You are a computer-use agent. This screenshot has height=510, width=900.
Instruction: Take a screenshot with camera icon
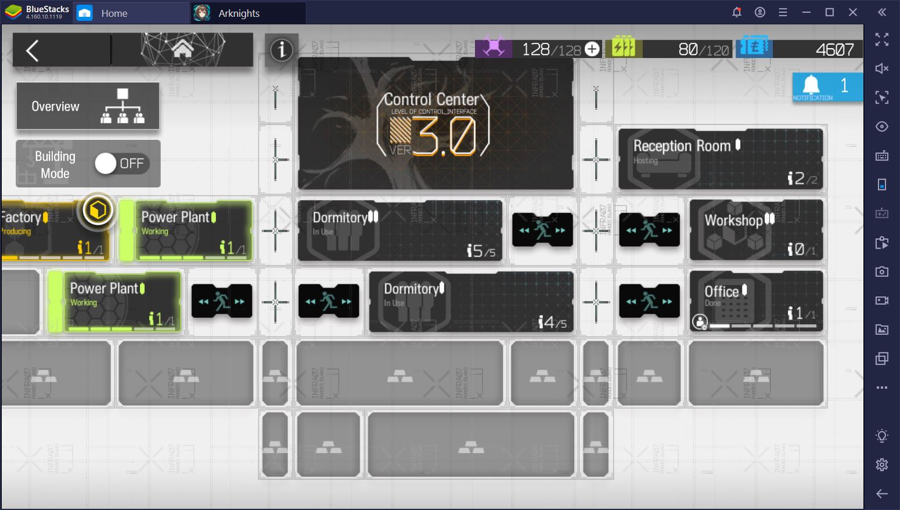point(882,272)
